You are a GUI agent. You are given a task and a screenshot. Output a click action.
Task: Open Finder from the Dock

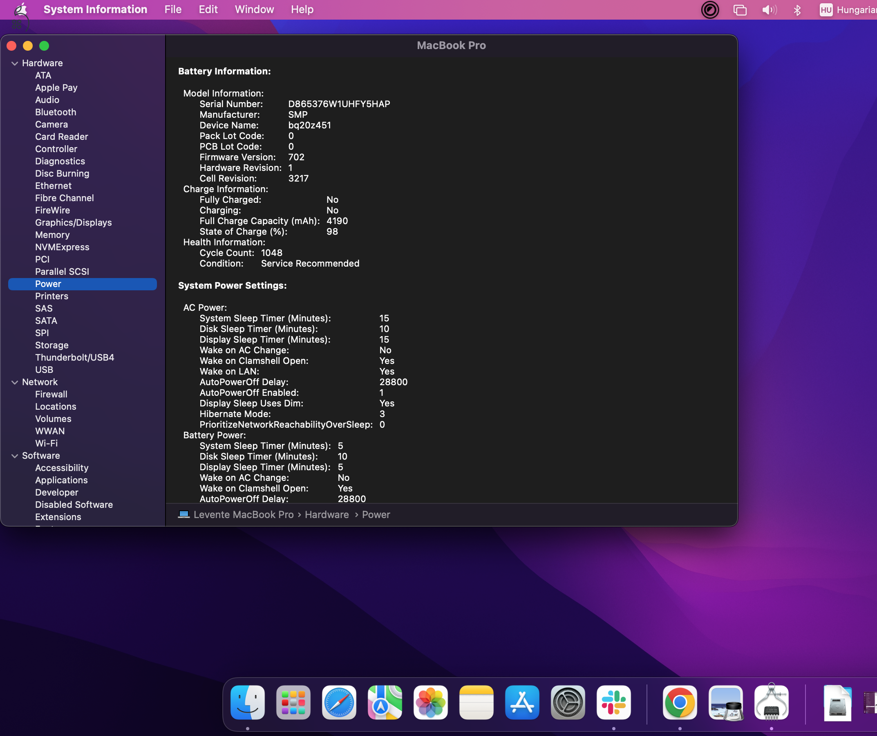click(x=247, y=702)
